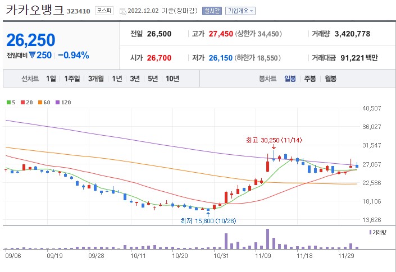This screenshot has width=396, height=272.
Task: Click the 최고 30,250 (11/14) annotation
Action: click(x=274, y=140)
